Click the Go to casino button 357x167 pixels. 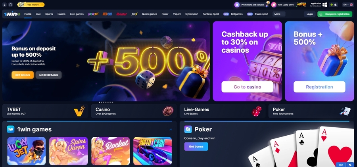247,87
